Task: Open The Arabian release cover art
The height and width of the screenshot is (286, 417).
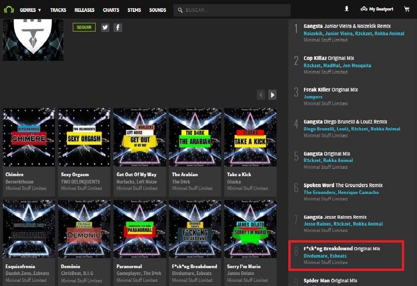Action: click(x=195, y=137)
